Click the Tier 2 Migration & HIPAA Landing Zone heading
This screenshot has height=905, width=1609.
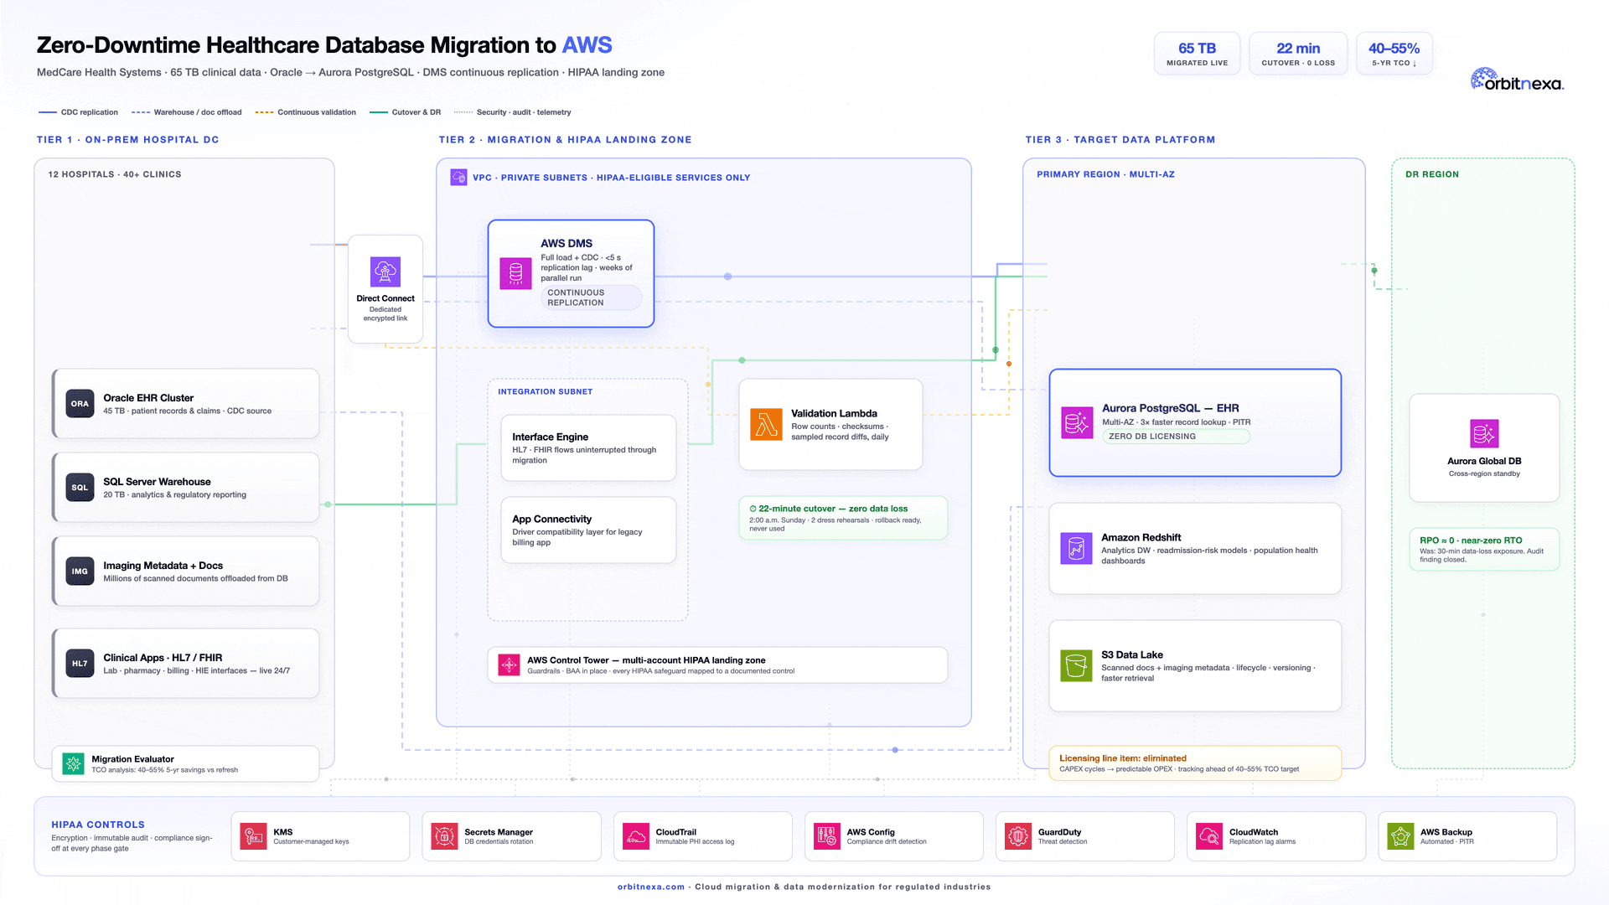pyautogui.click(x=566, y=140)
